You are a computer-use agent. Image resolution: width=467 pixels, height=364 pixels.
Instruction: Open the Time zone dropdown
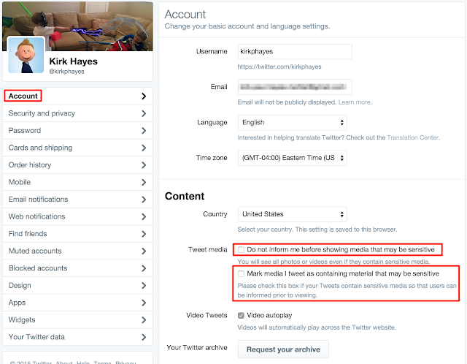click(292, 158)
